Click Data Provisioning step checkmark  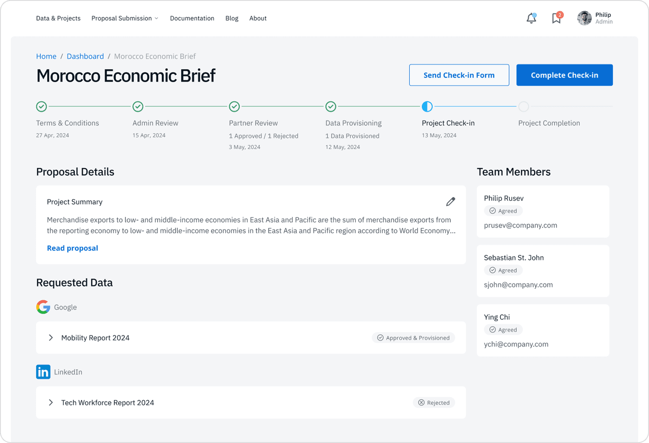[331, 106]
